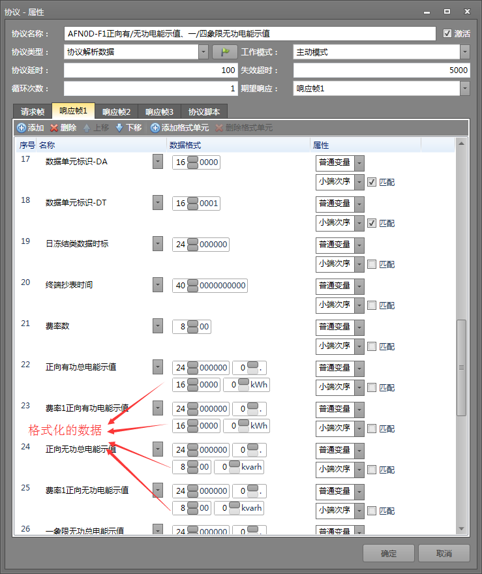Click the 添加 toolbar button label
Screen dimensions: 482x574
pos(36,128)
